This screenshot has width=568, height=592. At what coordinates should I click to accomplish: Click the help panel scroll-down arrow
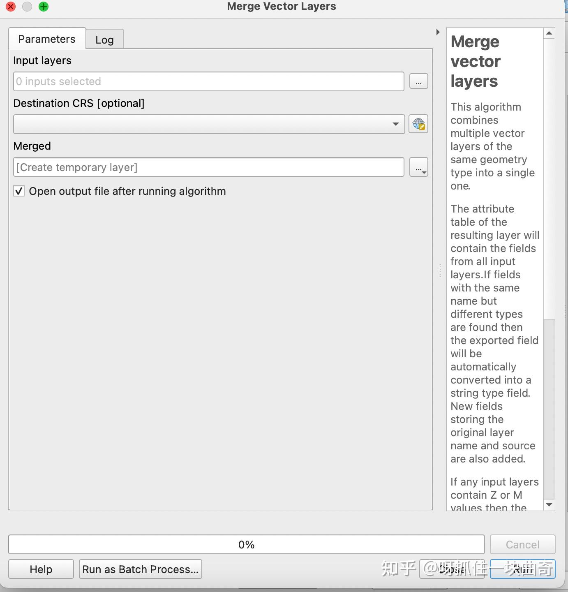point(549,505)
